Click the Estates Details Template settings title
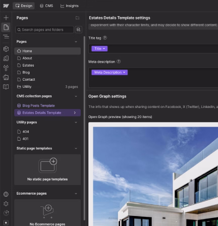This screenshot has height=226, width=218. pyautogui.click(x=120, y=18)
